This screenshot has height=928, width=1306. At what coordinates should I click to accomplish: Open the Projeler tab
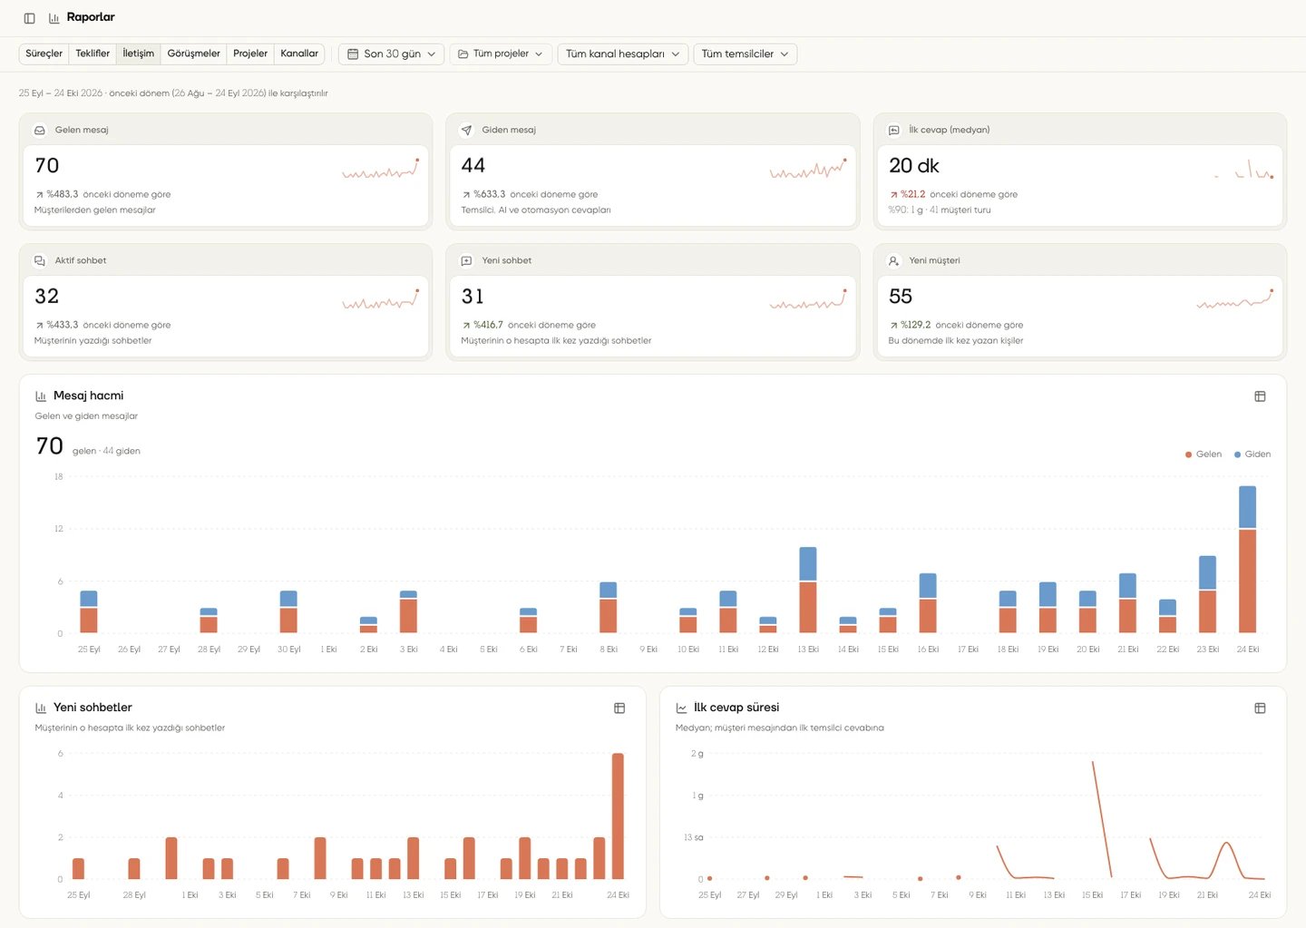(250, 54)
